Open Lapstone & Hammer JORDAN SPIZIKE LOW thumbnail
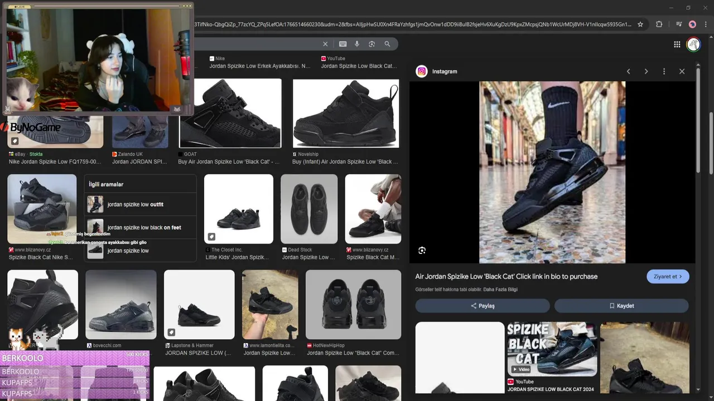714x401 pixels. [199, 305]
